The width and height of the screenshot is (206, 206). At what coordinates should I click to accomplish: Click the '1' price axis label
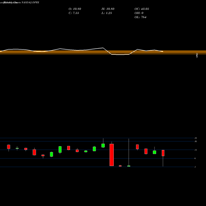point(195,167)
